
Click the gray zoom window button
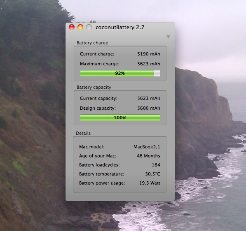tap(89, 27)
